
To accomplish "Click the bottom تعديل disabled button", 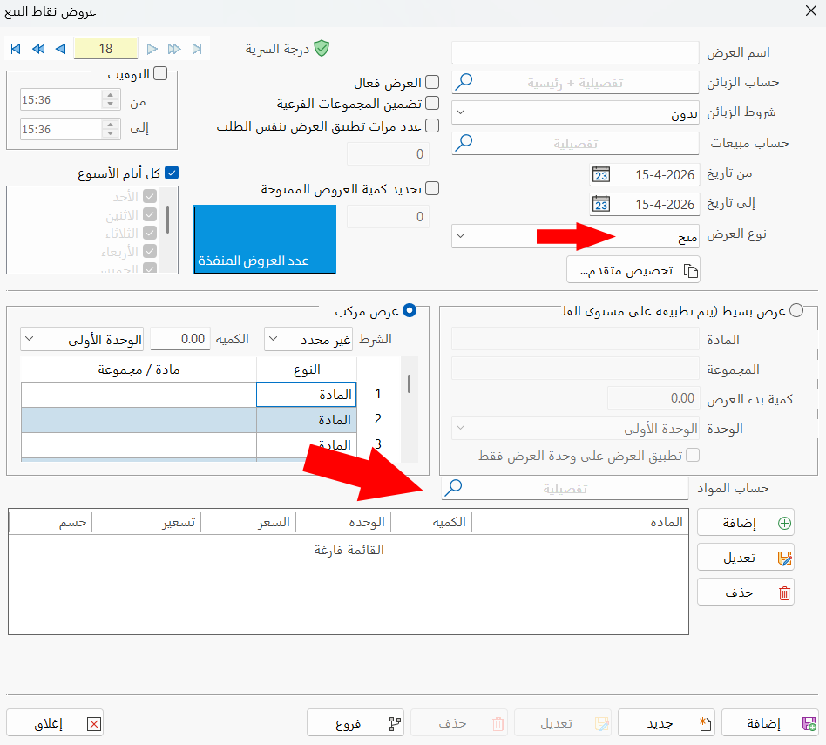I will [563, 723].
